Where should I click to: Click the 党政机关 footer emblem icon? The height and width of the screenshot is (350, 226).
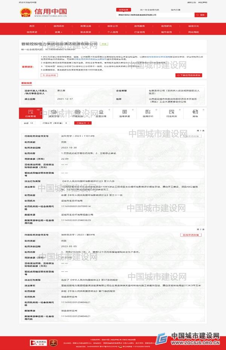coord(53,342)
